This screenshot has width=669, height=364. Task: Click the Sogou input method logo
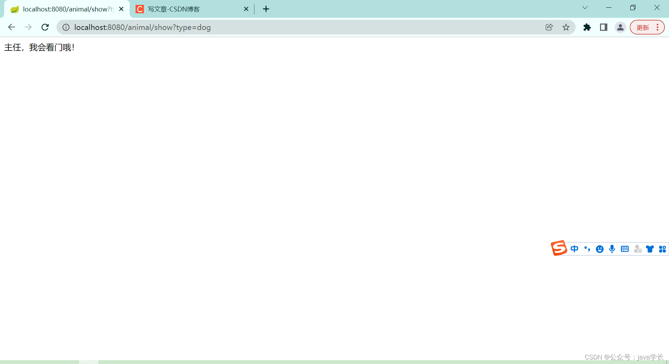[559, 248]
